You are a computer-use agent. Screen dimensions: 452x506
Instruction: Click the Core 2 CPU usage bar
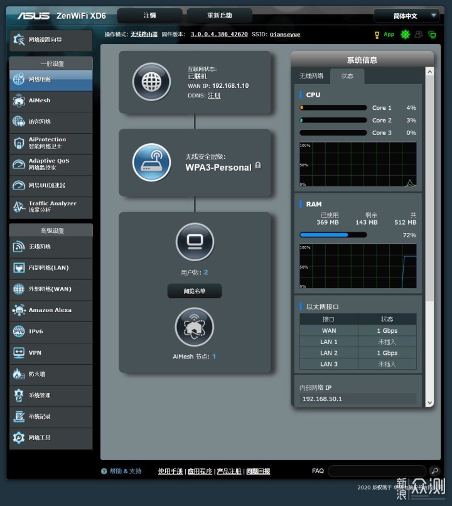(333, 120)
